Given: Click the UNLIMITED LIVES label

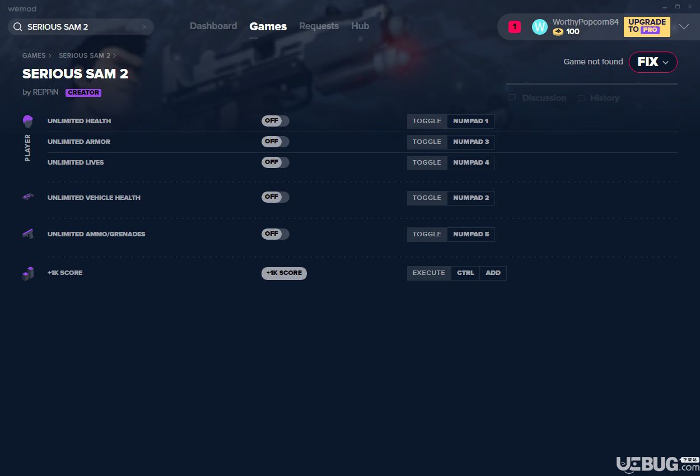Looking at the screenshot, I should pos(76,162).
